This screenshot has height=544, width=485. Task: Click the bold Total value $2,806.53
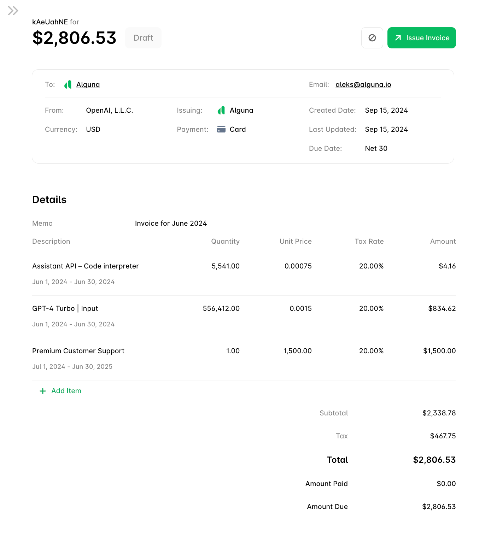434,460
